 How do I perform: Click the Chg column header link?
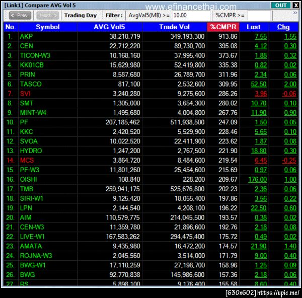pos(283,27)
